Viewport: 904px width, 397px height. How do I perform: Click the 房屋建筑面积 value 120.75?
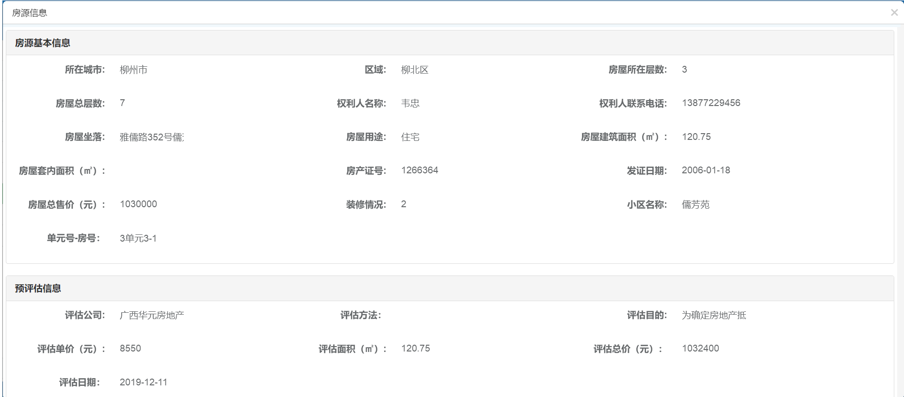coord(696,137)
